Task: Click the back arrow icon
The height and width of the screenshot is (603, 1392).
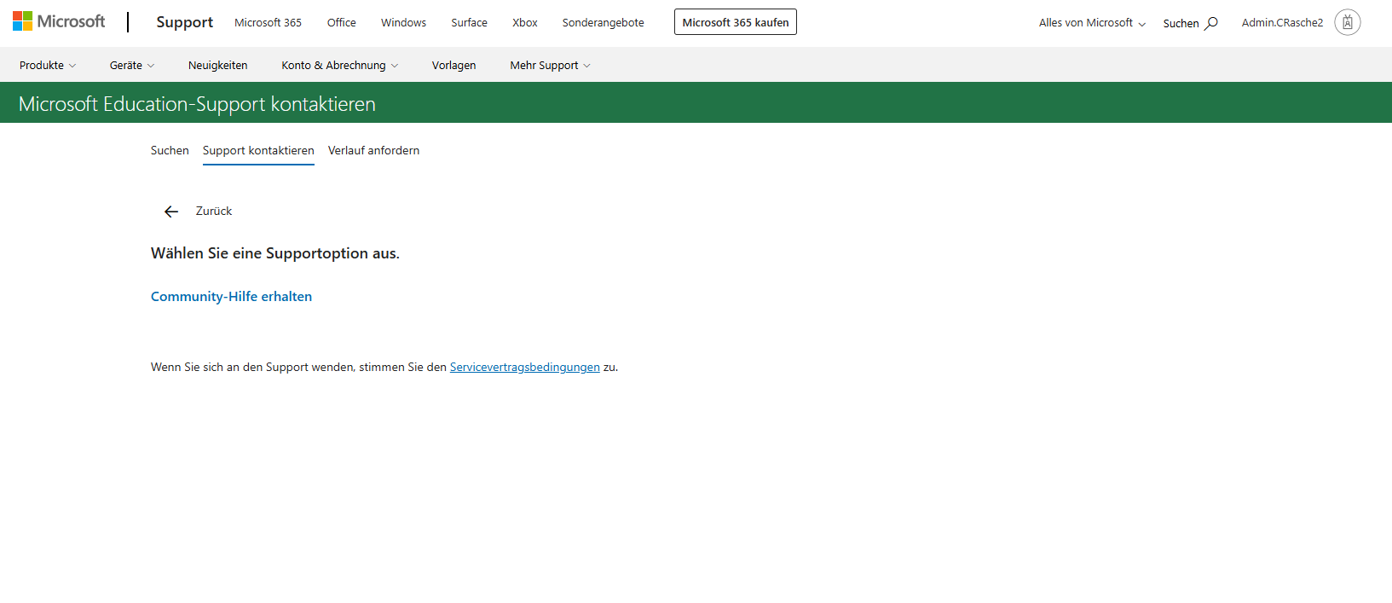Action: 171,212
